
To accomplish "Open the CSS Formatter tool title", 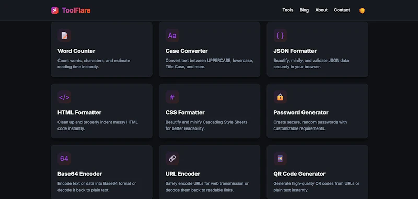I will tap(185, 113).
